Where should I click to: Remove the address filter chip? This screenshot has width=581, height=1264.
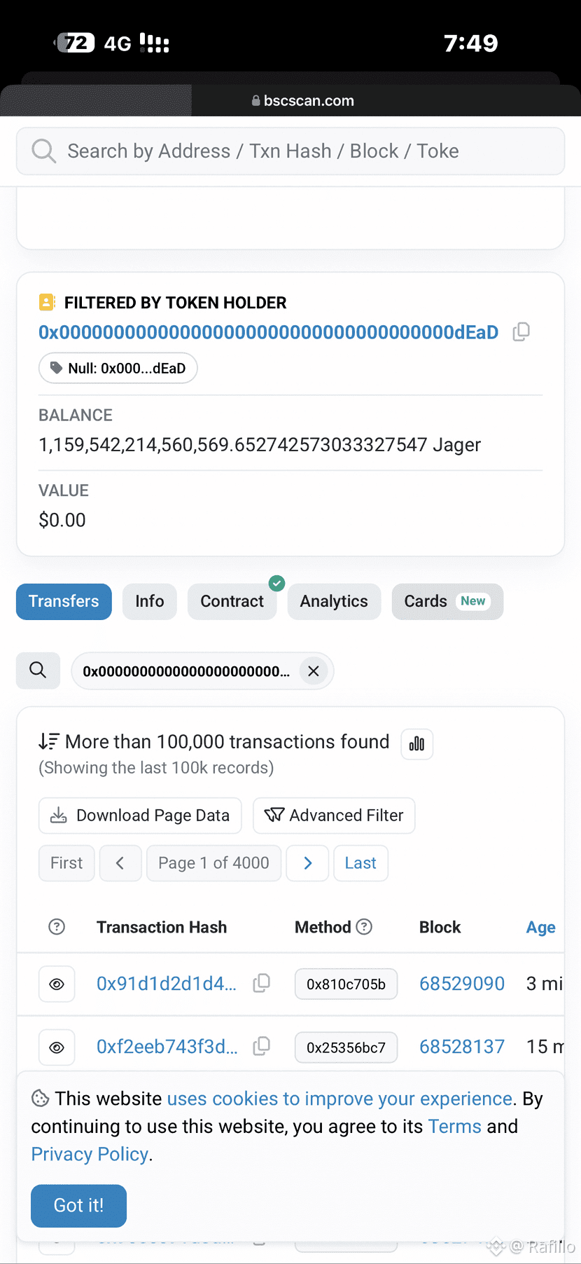pos(314,671)
